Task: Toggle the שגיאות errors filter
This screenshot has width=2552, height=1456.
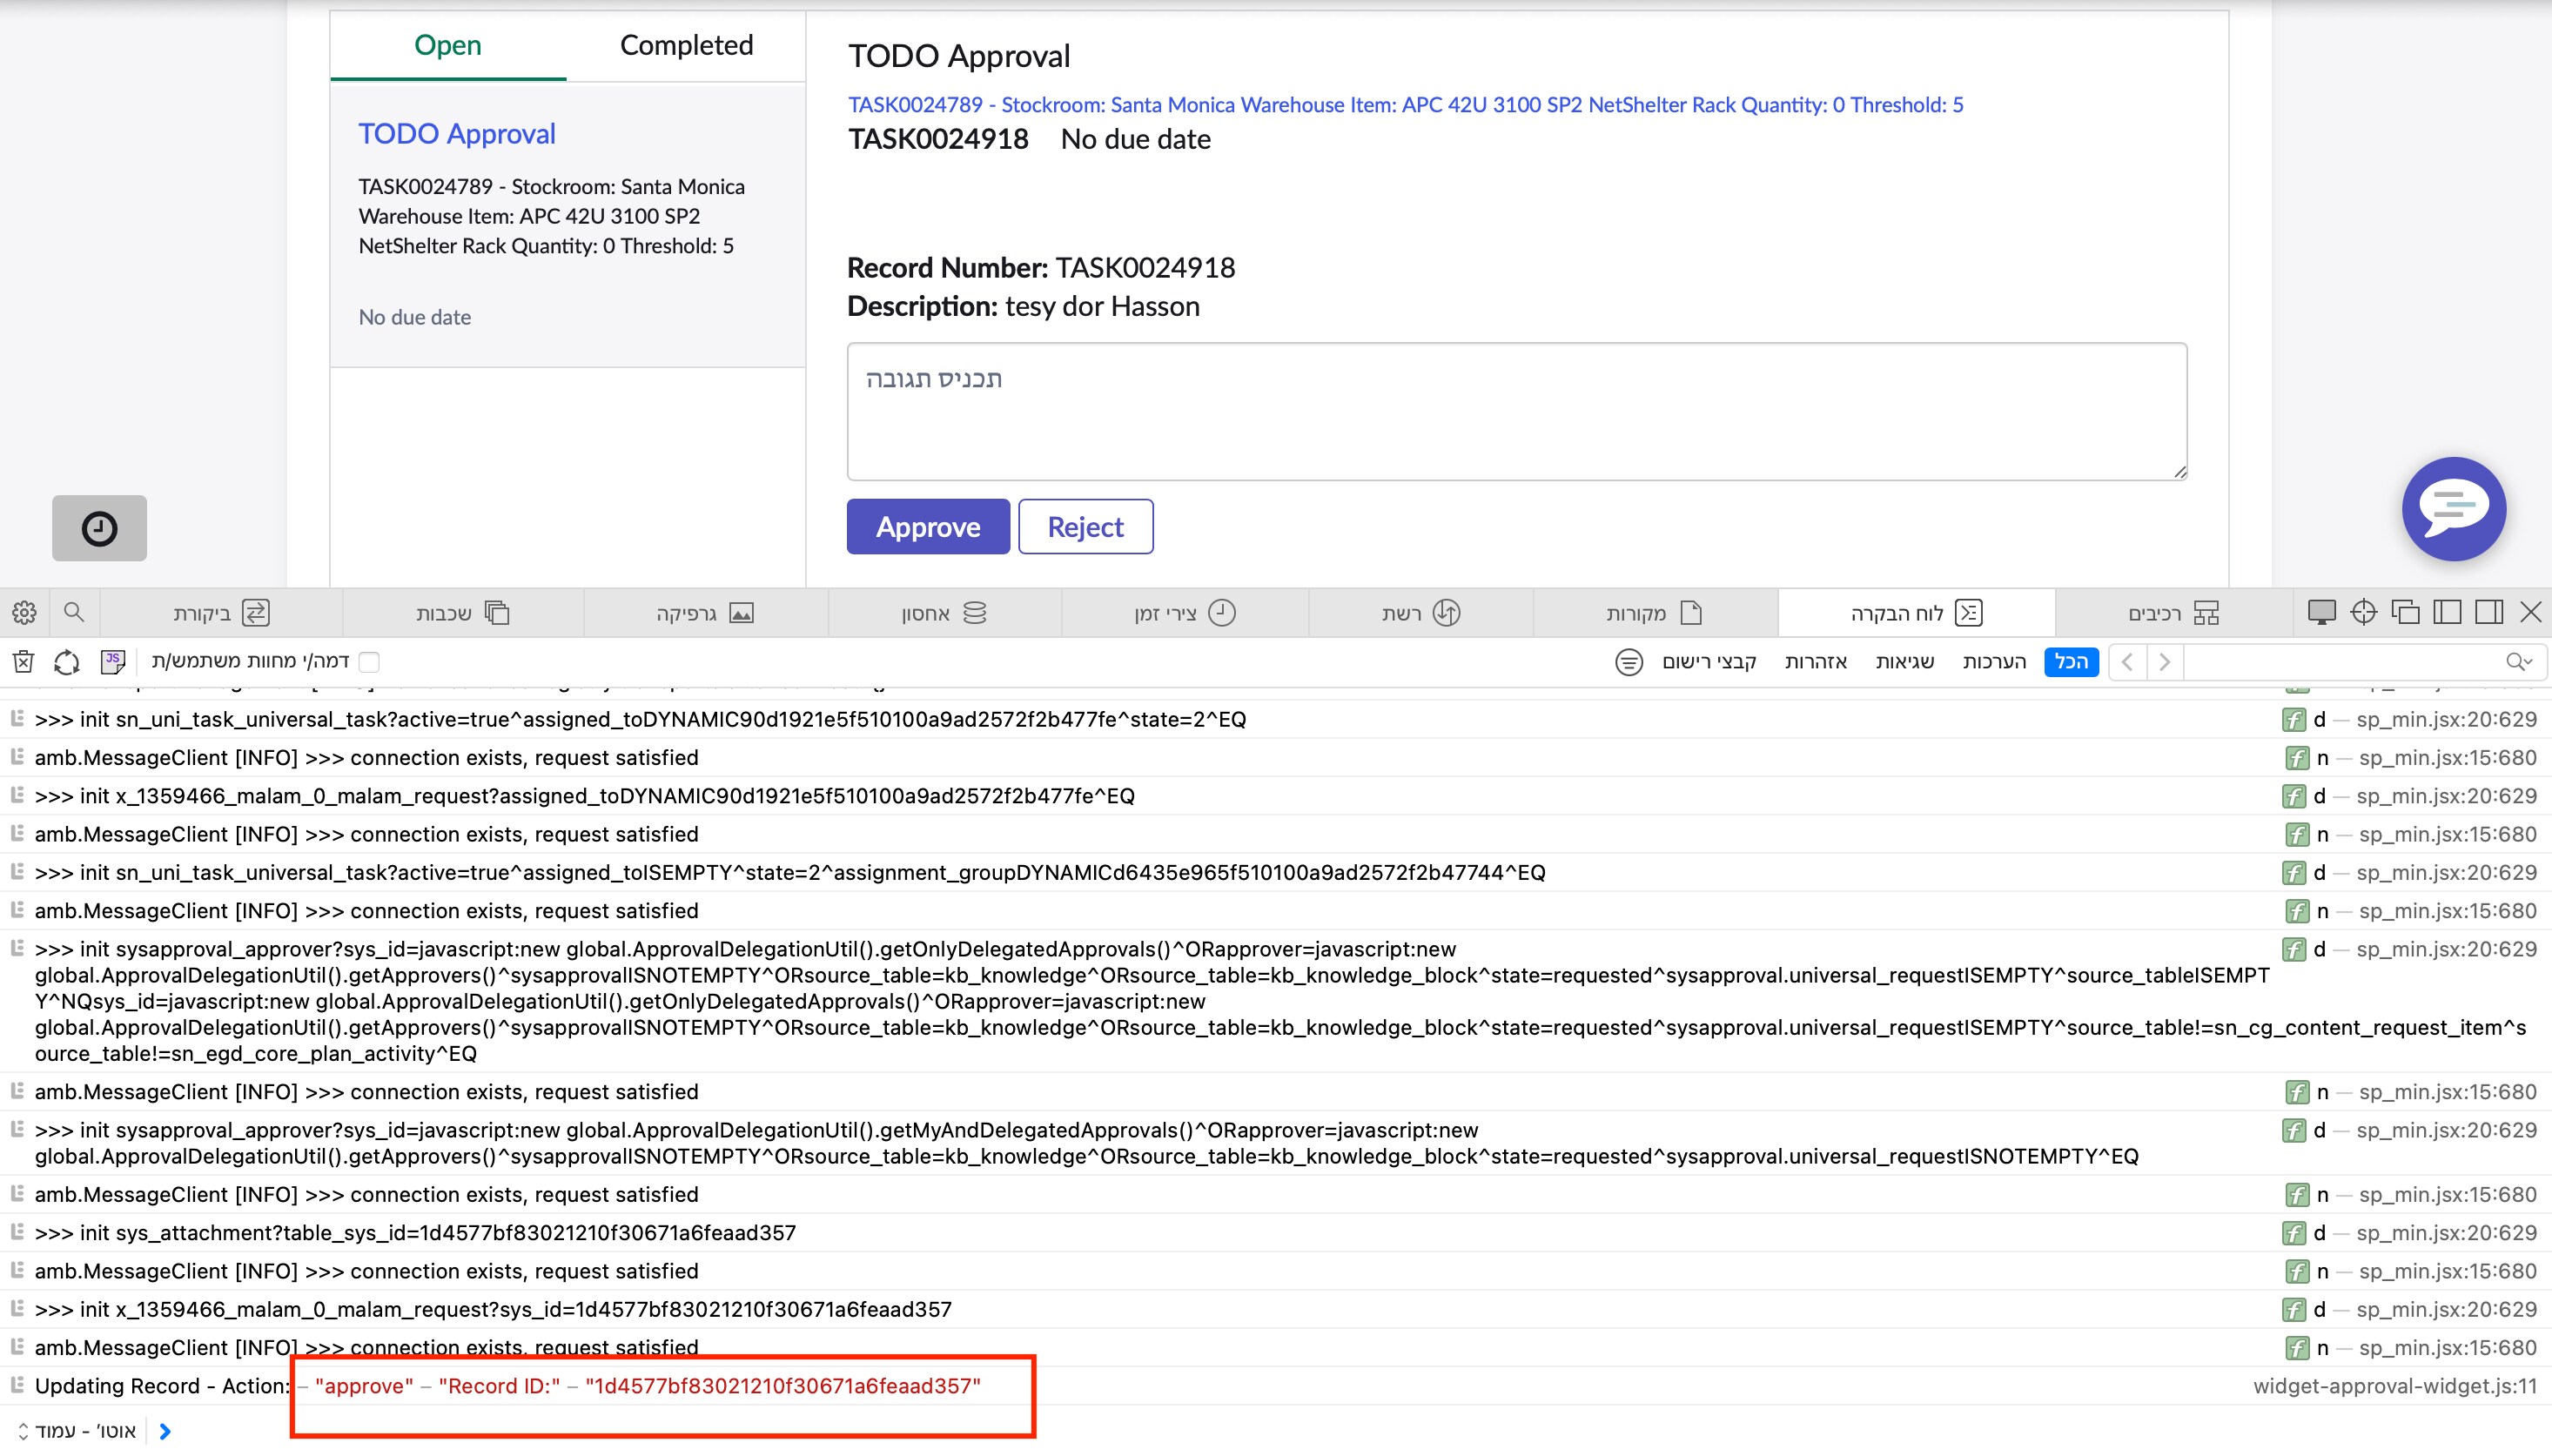Action: [1904, 661]
